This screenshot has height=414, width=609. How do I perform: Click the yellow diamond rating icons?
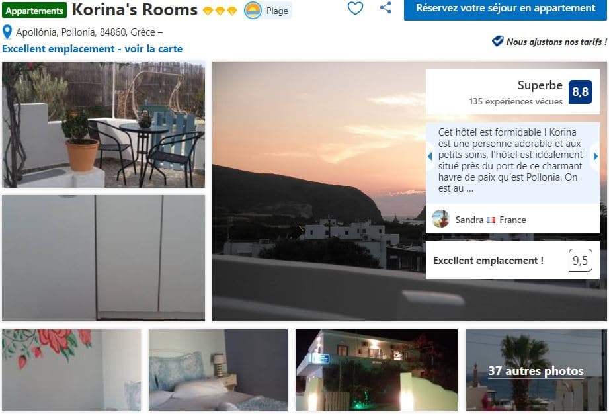pyautogui.click(x=220, y=11)
